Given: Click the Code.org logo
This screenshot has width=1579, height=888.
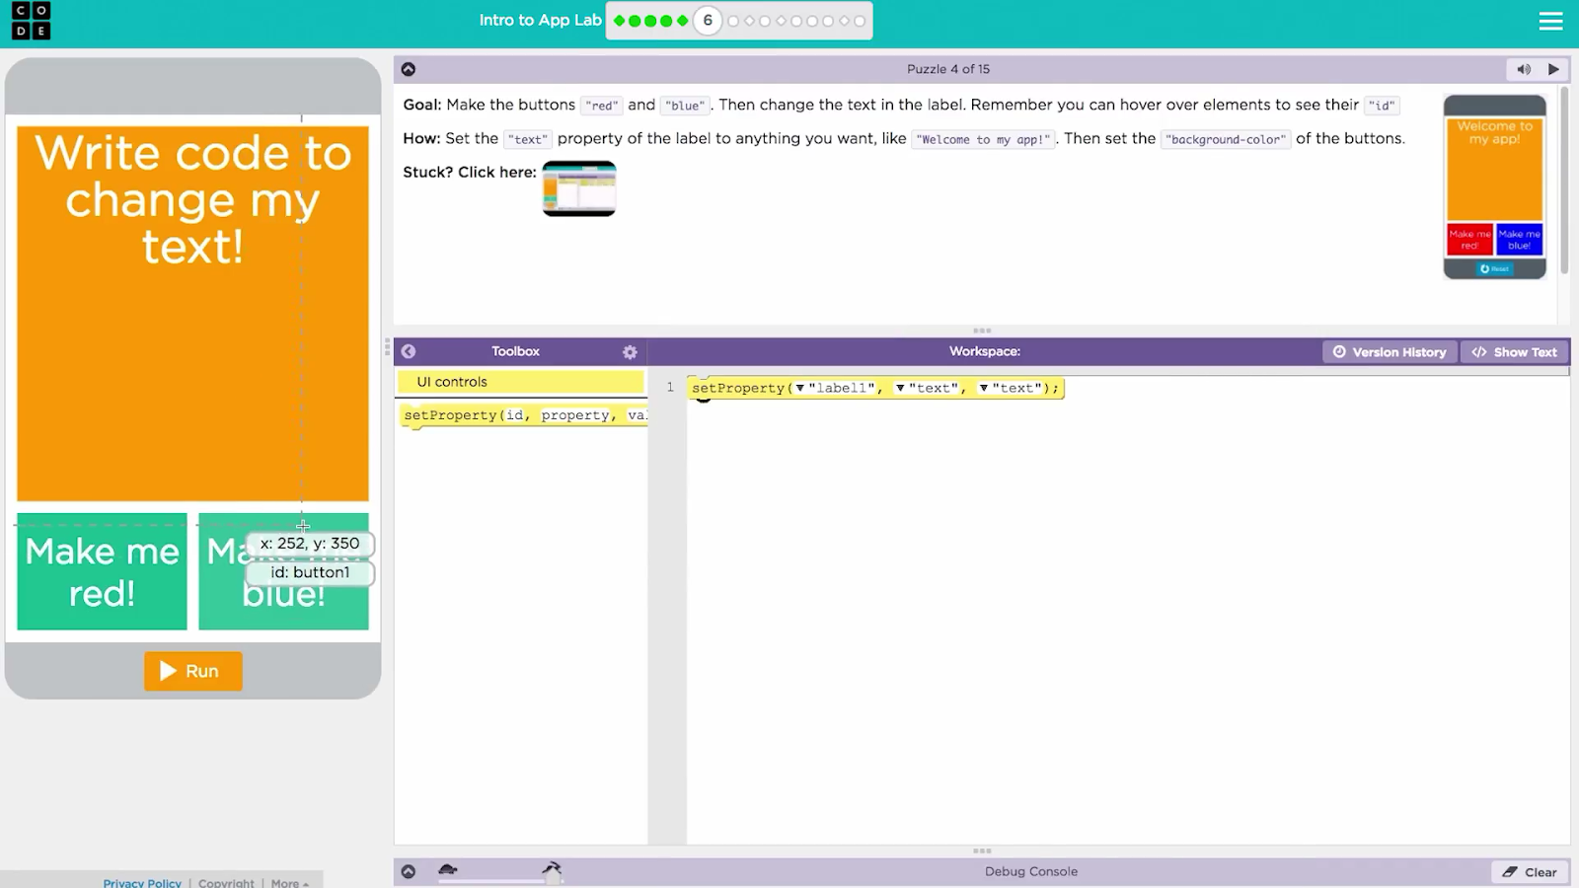Looking at the screenshot, I should (31, 21).
